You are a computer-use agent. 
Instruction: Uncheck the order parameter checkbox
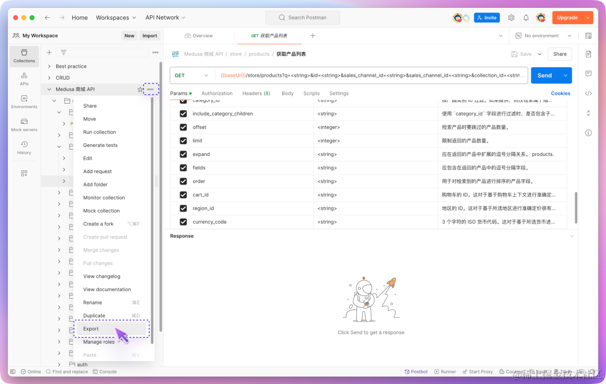pos(183,182)
